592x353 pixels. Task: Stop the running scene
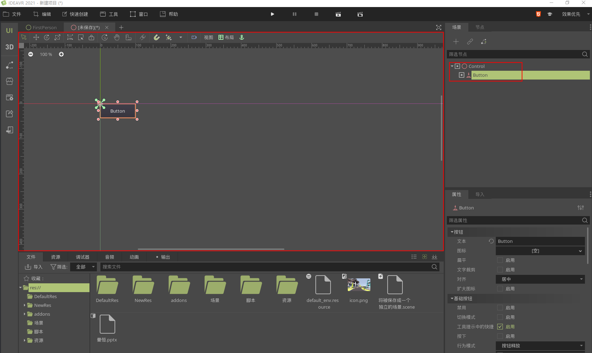click(316, 14)
